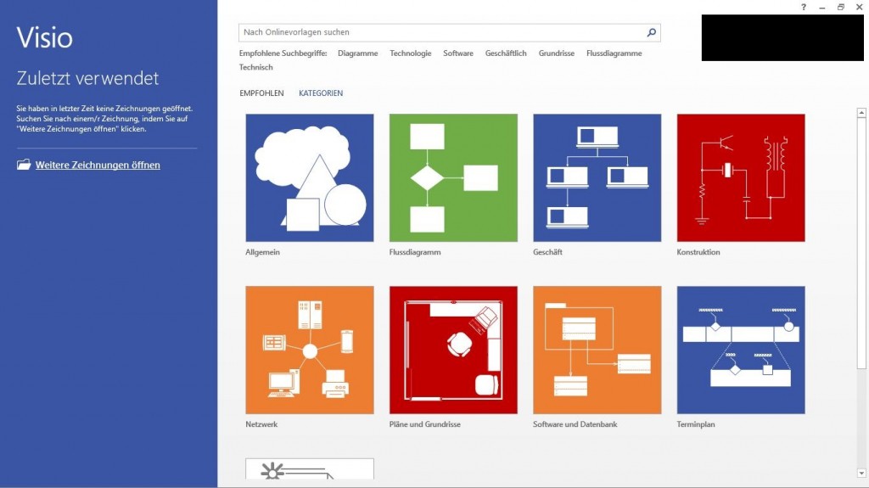Click in the online templates search field

[441, 33]
